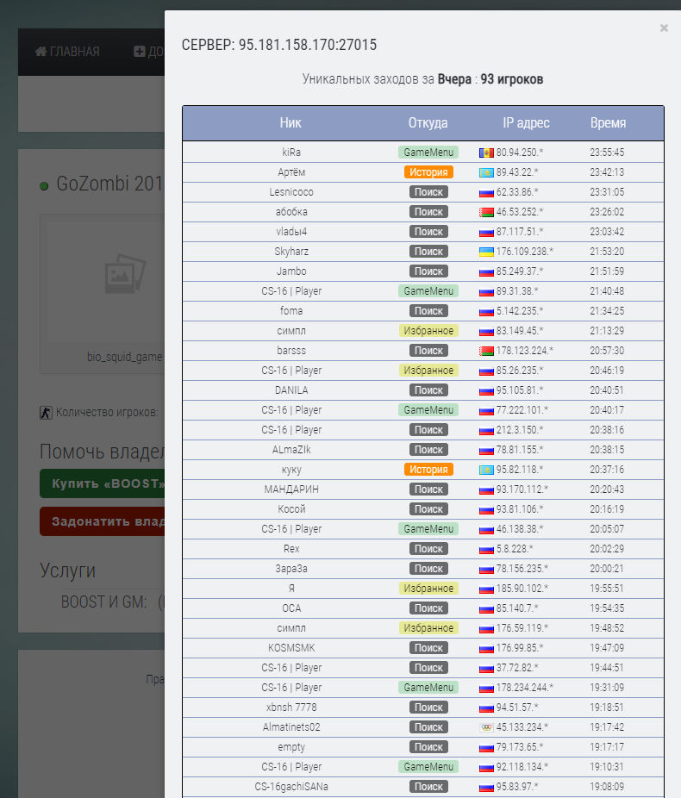Viewport: 681px width, 798px height.
Task: Click Olympic flag icon for Almatinets02
Action: point(486,728)
